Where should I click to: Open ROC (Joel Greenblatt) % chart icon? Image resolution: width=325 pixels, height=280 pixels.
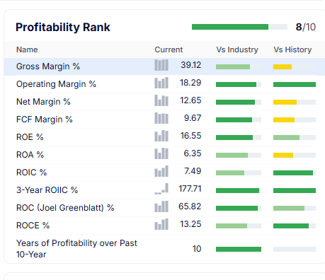click(161, 206)
